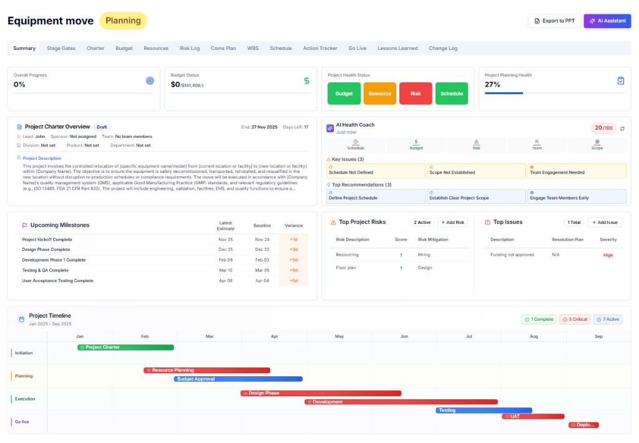
Task: Toggle the 7 Active timeline filter
Action: (608, 319)
